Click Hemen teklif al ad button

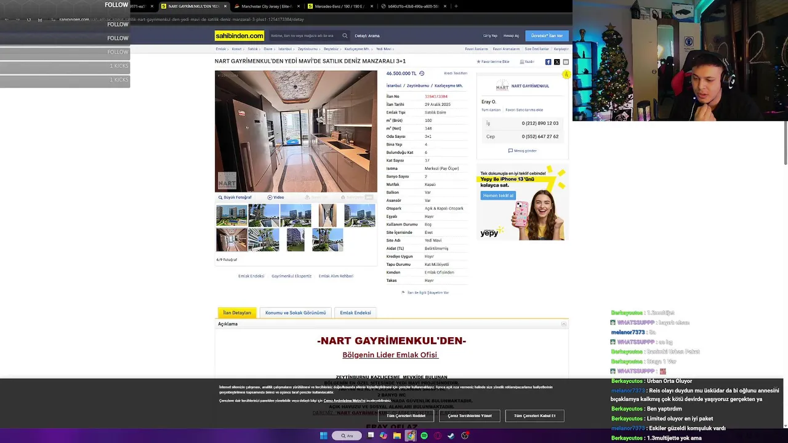(497, 196)
